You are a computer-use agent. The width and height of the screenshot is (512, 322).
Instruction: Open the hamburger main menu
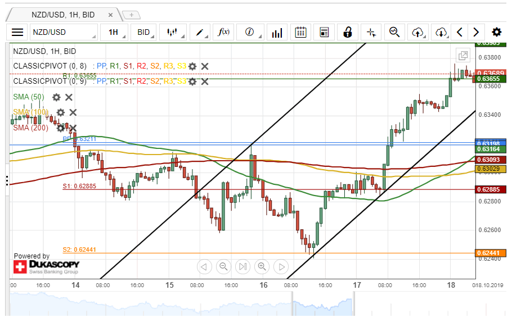tap(17, 33)
